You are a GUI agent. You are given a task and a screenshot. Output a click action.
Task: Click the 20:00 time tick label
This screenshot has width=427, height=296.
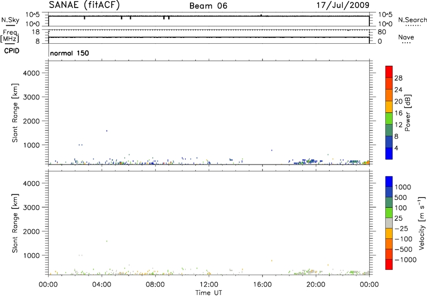pyautogui.click(x=316, y=285)
